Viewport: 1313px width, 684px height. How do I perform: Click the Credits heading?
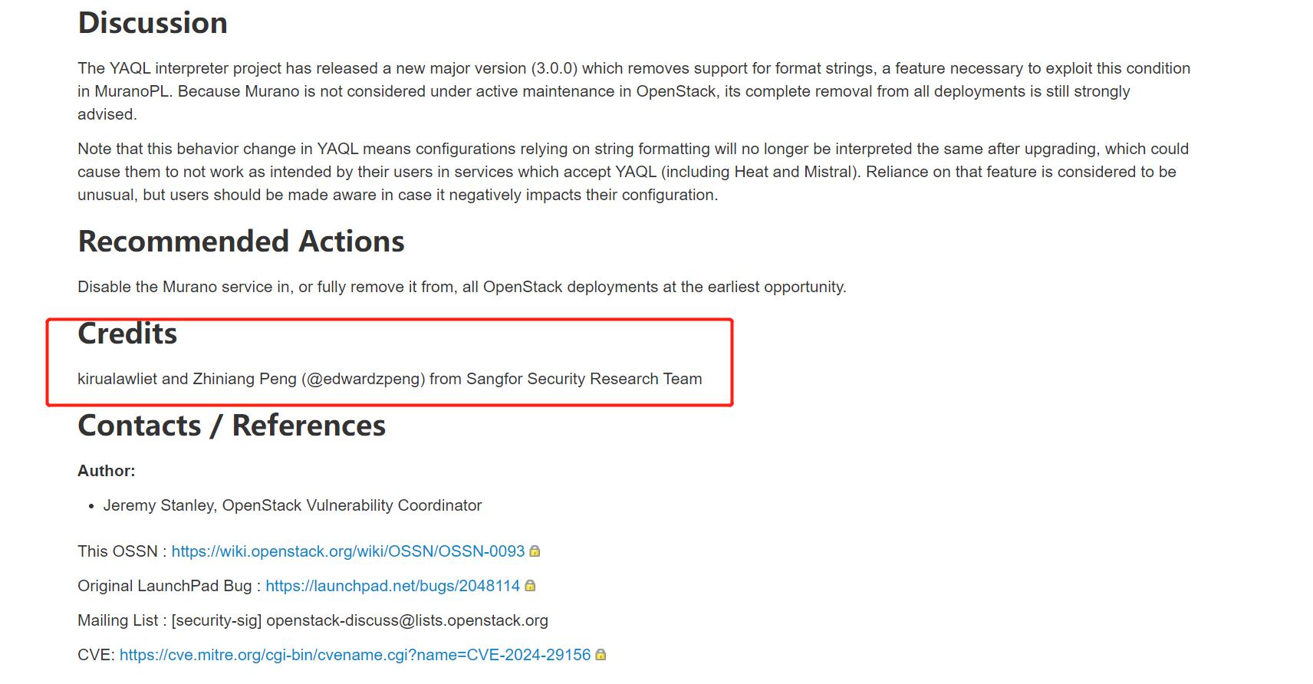pyautogui.click(x=127, y=334)
